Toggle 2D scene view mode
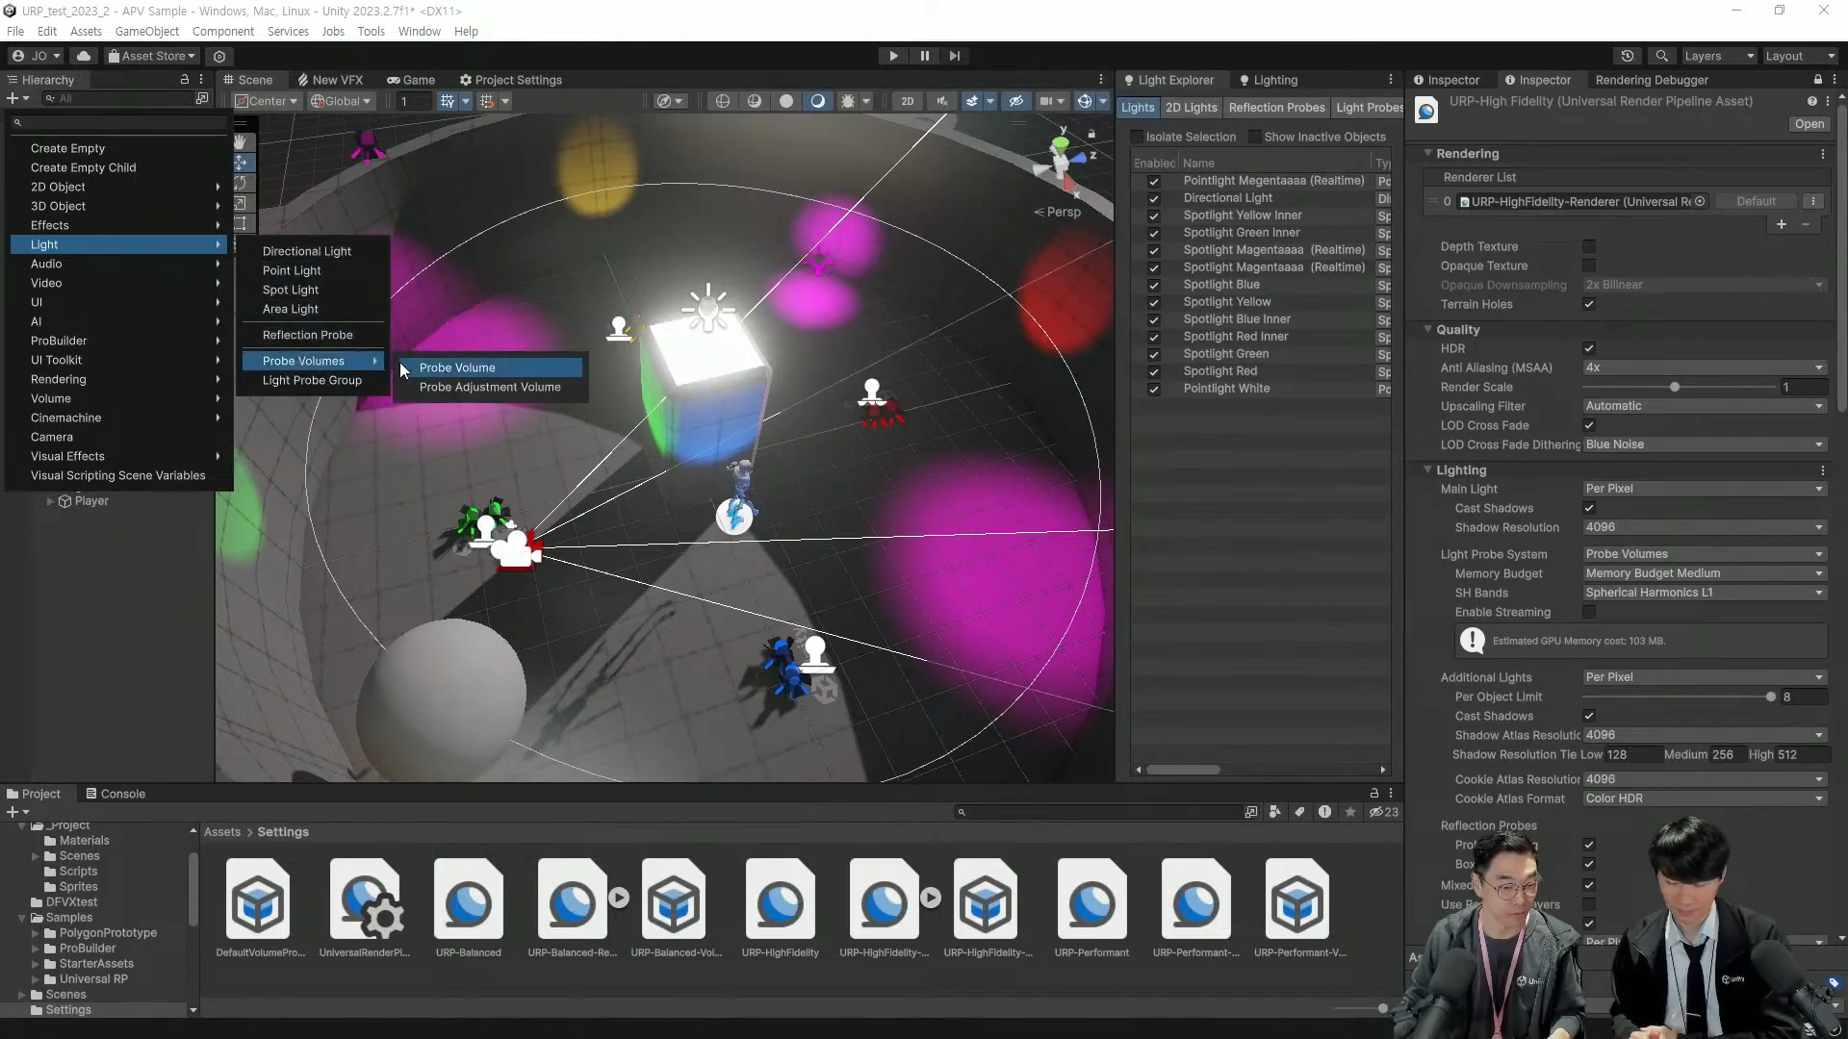Screen dimensions: 1848x1039 point(907,101)
